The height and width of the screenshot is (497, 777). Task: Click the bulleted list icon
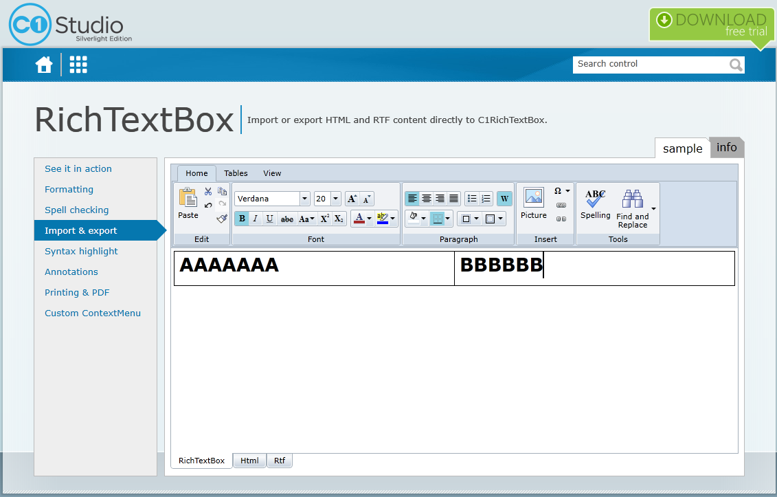coord(472,199)
